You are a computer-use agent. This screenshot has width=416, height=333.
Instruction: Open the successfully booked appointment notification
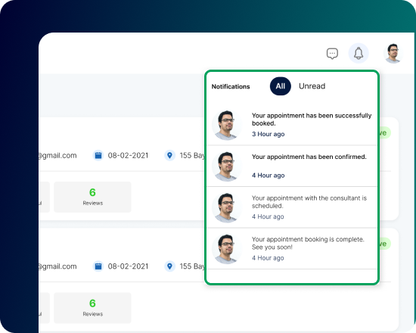292,125
